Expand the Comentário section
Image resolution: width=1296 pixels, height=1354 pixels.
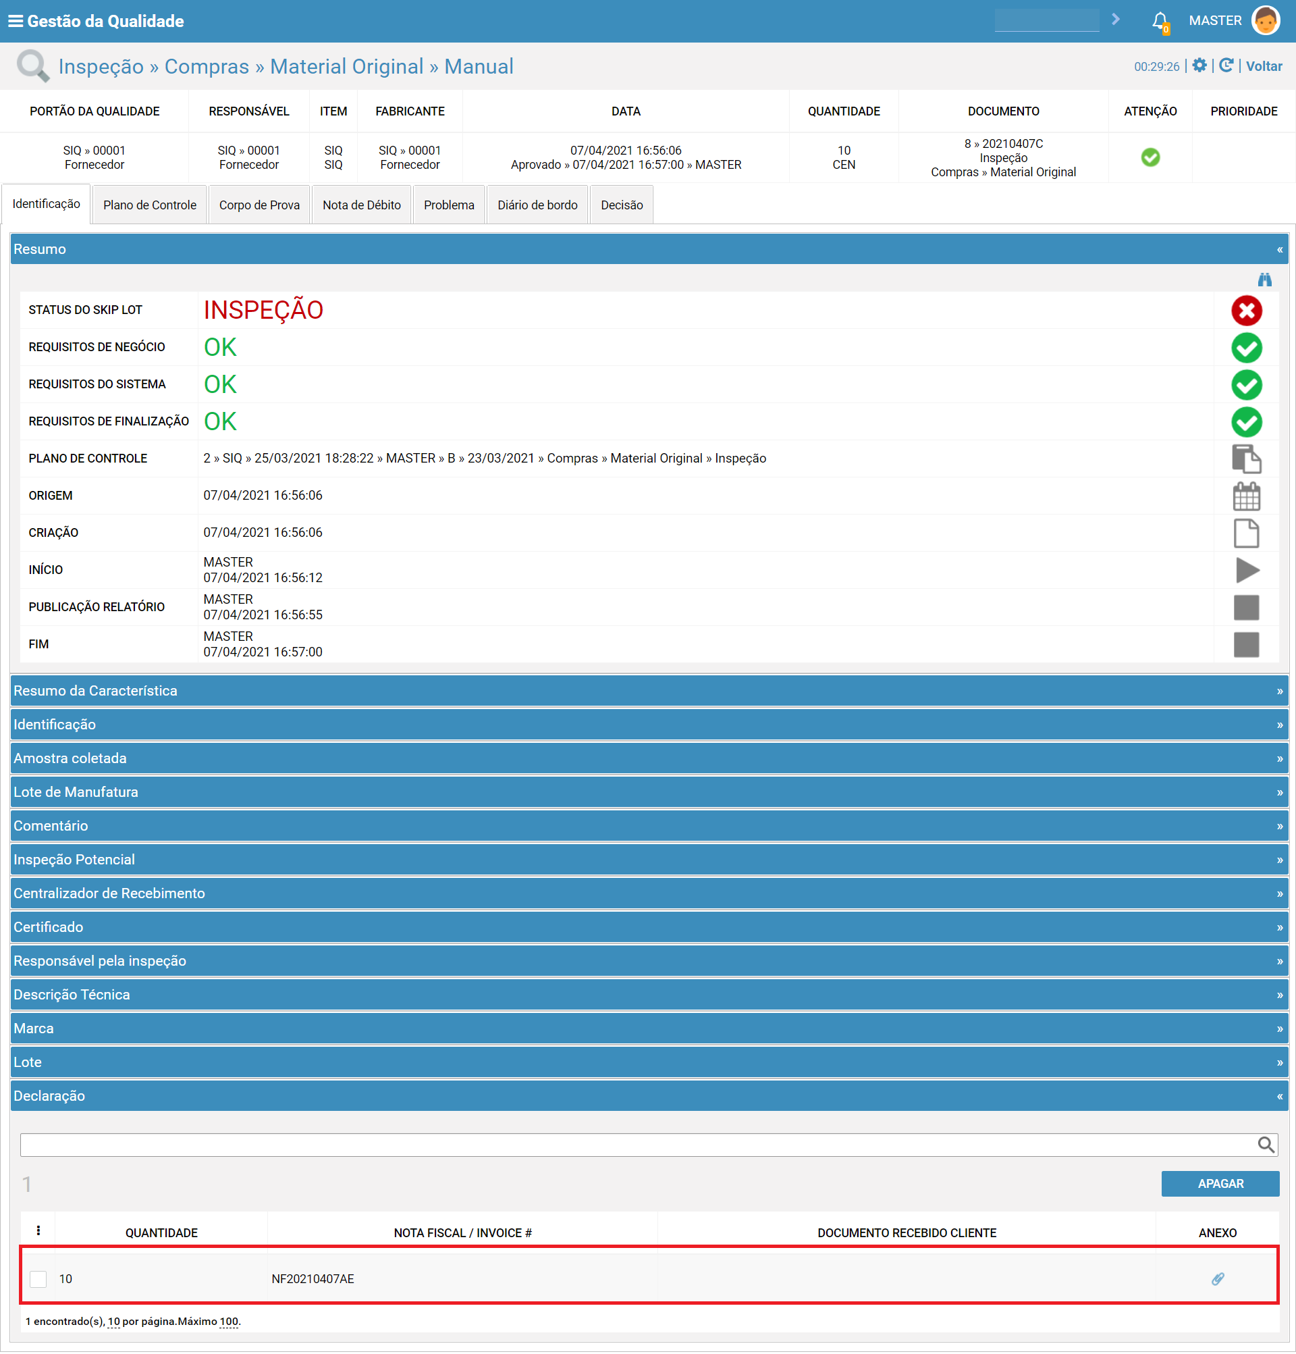tap(649, 826)
